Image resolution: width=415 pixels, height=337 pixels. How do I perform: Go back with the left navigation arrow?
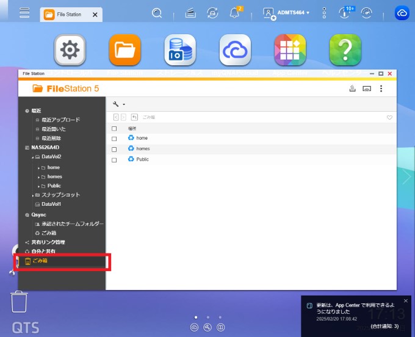point(116,117)
